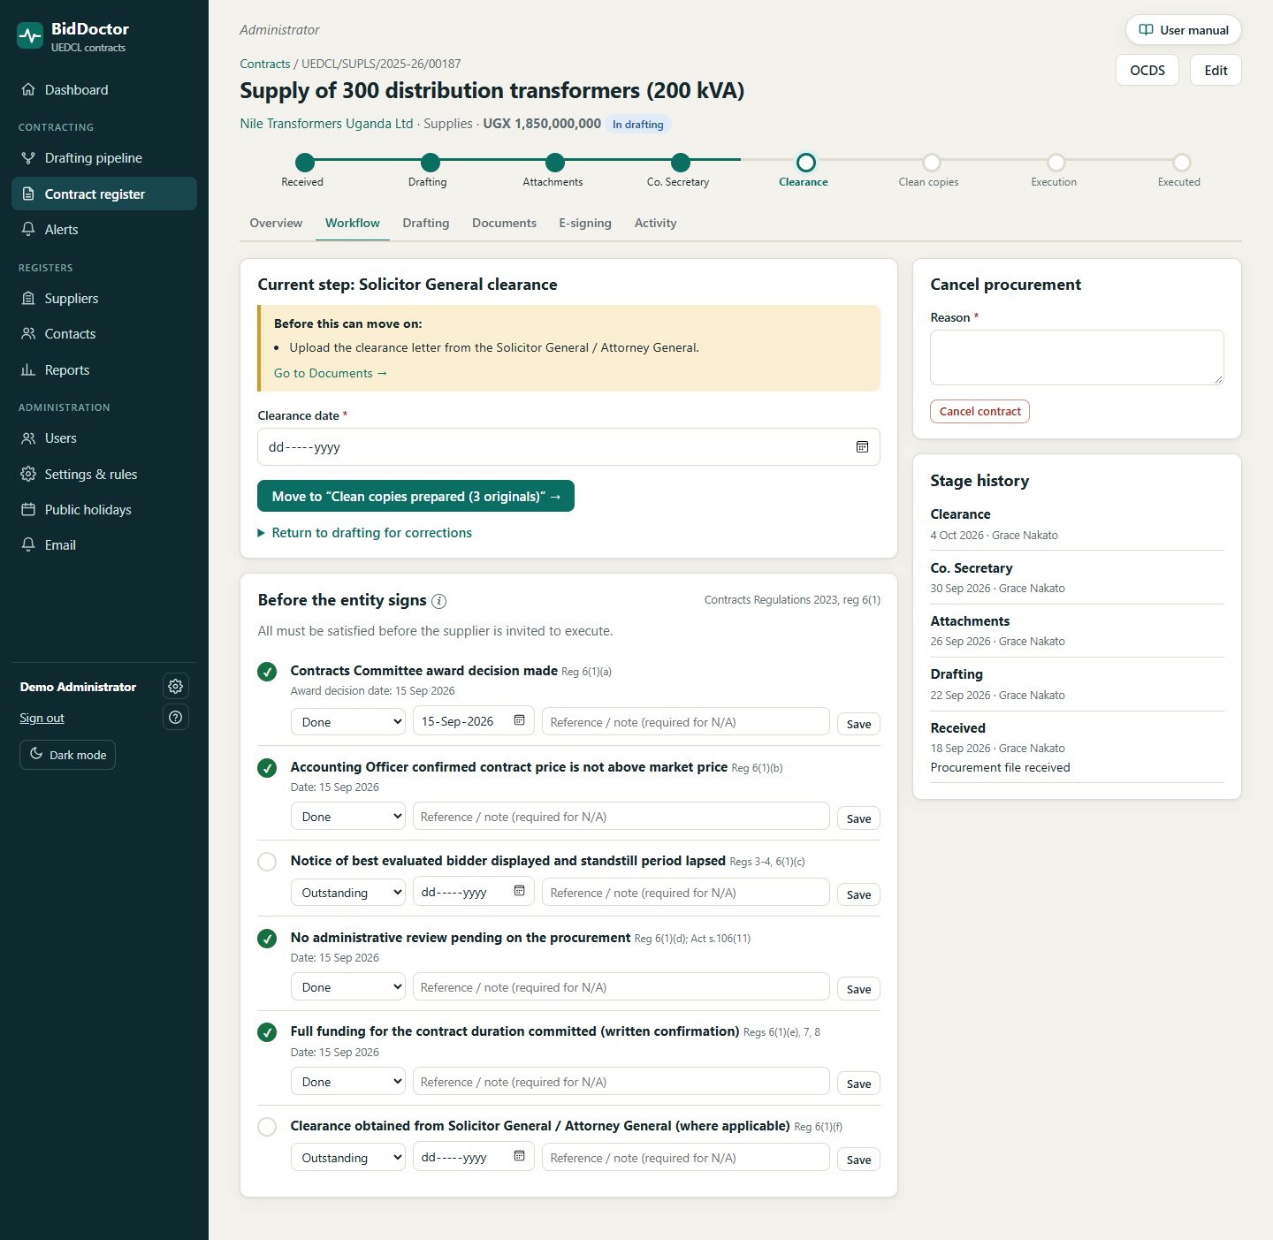
Task: Open account settings gear beside Demo Administrator
Action: coord(175,686)
